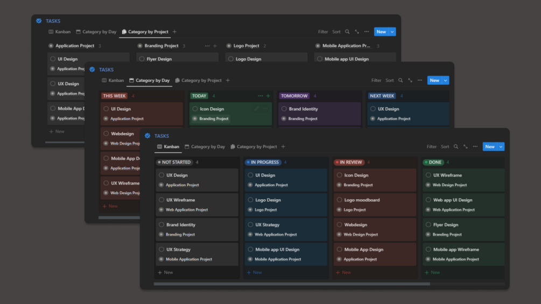541x304 pixels.
Task: Click THIS WEEK group label in middle window
Action: 114,96
